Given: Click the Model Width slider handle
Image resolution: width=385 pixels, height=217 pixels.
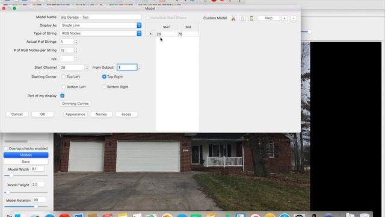Looking at the screenshot, I should coord(11,175).
